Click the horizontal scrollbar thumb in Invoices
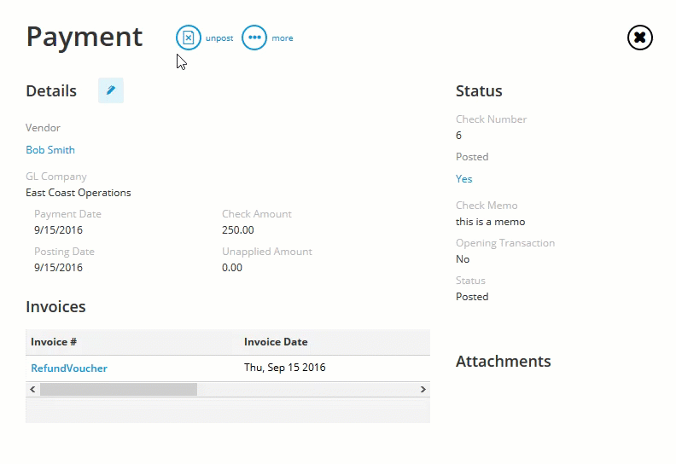The width and height of the screenshot is (676, 464). click(119, 390)
